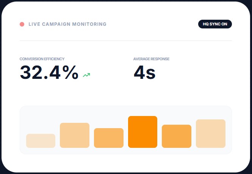
Task: Click blank space between header divider and metric labels
Action: coord(125,49)
